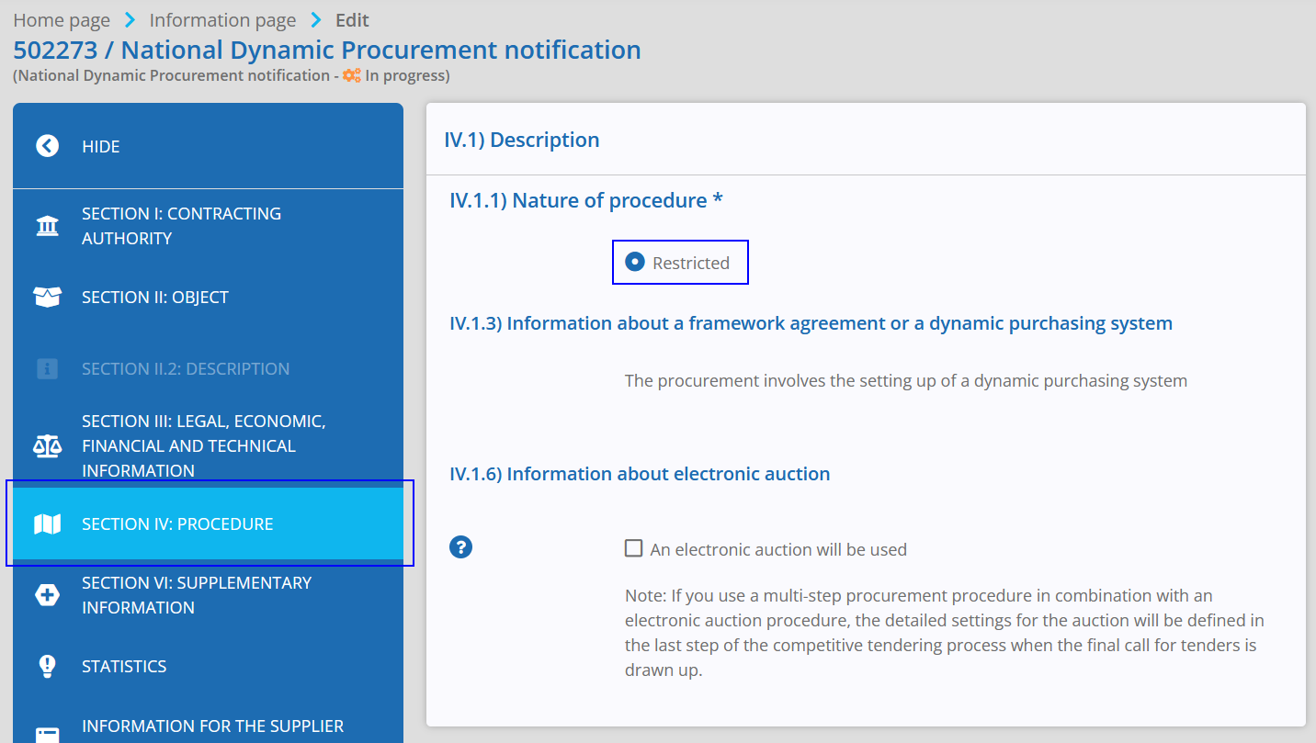Image resolution: width=1316 pixels, height=743 pixels.
Task: Open the help icon near electronic auction info
Action: coord(460,546)
